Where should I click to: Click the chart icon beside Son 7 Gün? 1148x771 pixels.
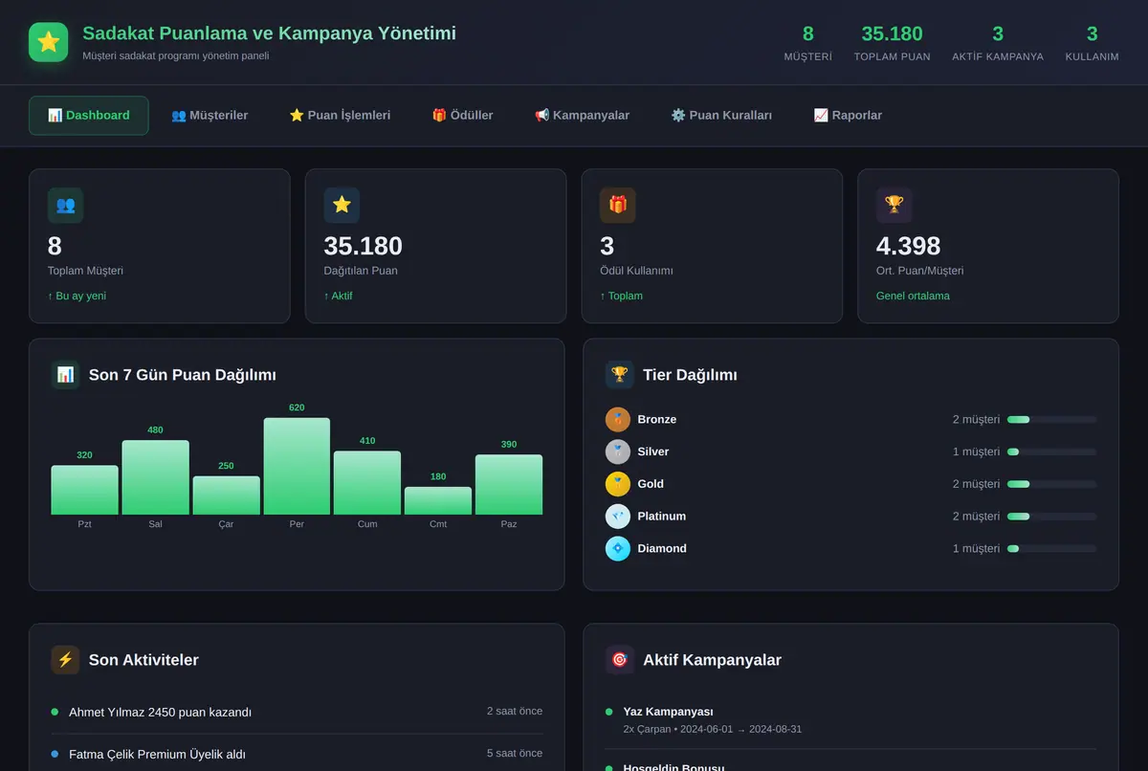(x=65, y=375)
